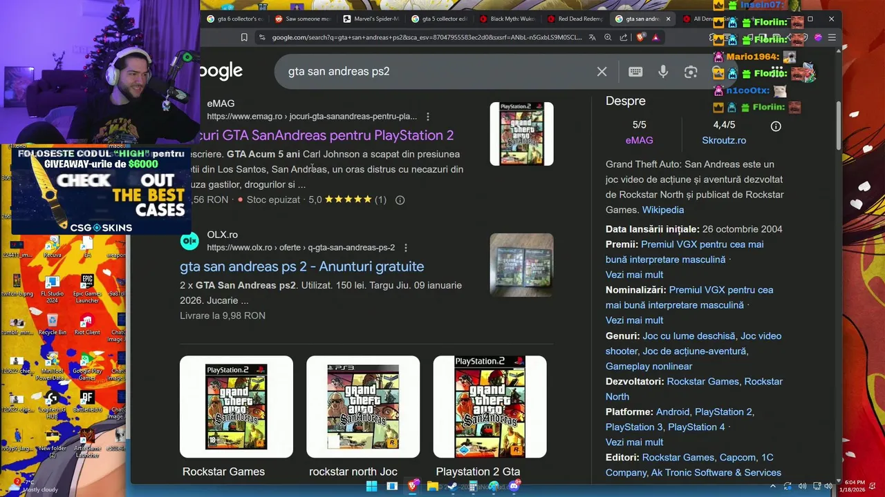The width and height of the screenshot is (885, 497).
Task: Switch to the 'gta 6 collector's' tab
Action: click(x=235, y=19)
